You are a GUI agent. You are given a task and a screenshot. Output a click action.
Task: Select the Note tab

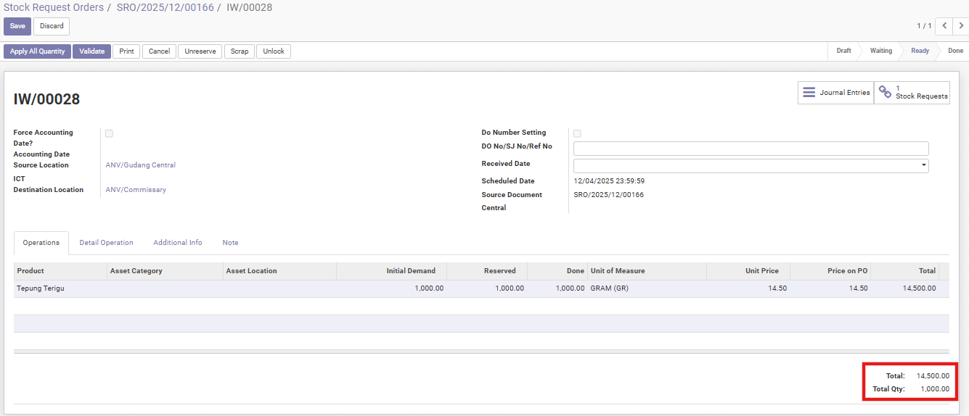230,243
